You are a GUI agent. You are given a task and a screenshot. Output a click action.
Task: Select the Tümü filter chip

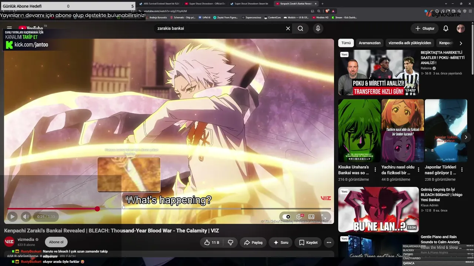pos(346,43)
